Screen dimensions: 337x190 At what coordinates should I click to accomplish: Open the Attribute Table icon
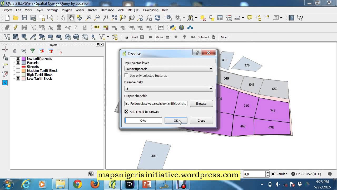point(220,18)
